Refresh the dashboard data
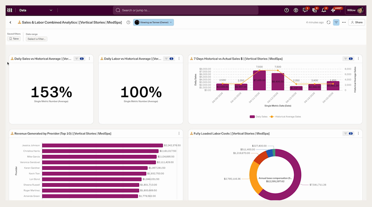This screenshot has height=207, width=372. [x=328, y=22]
